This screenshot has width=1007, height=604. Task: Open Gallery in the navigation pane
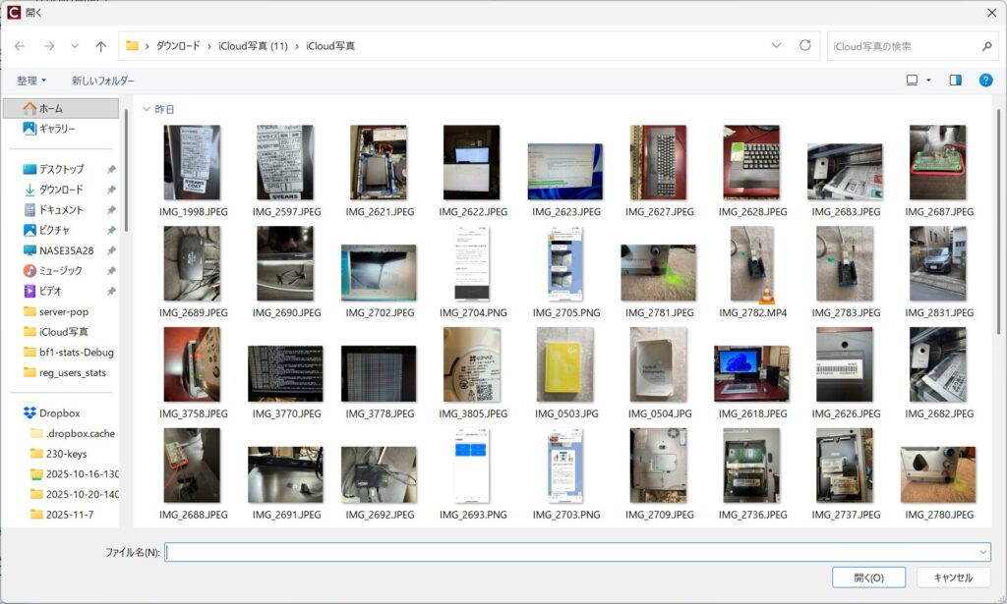(x=56, y=129)
